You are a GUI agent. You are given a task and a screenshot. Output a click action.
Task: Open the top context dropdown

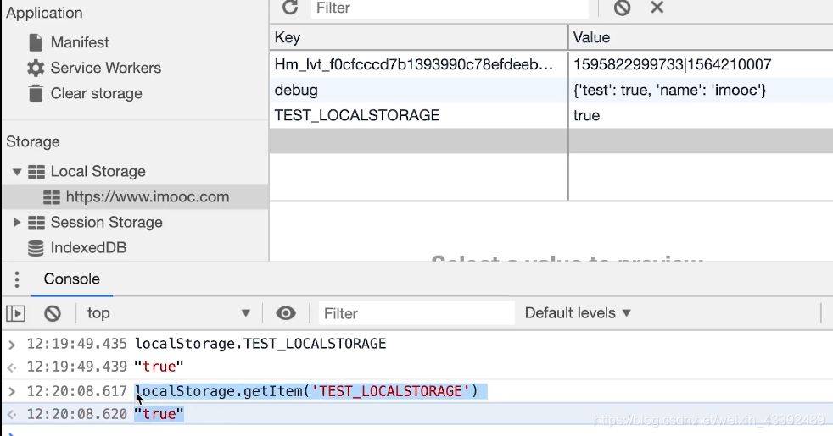point(169,313)
